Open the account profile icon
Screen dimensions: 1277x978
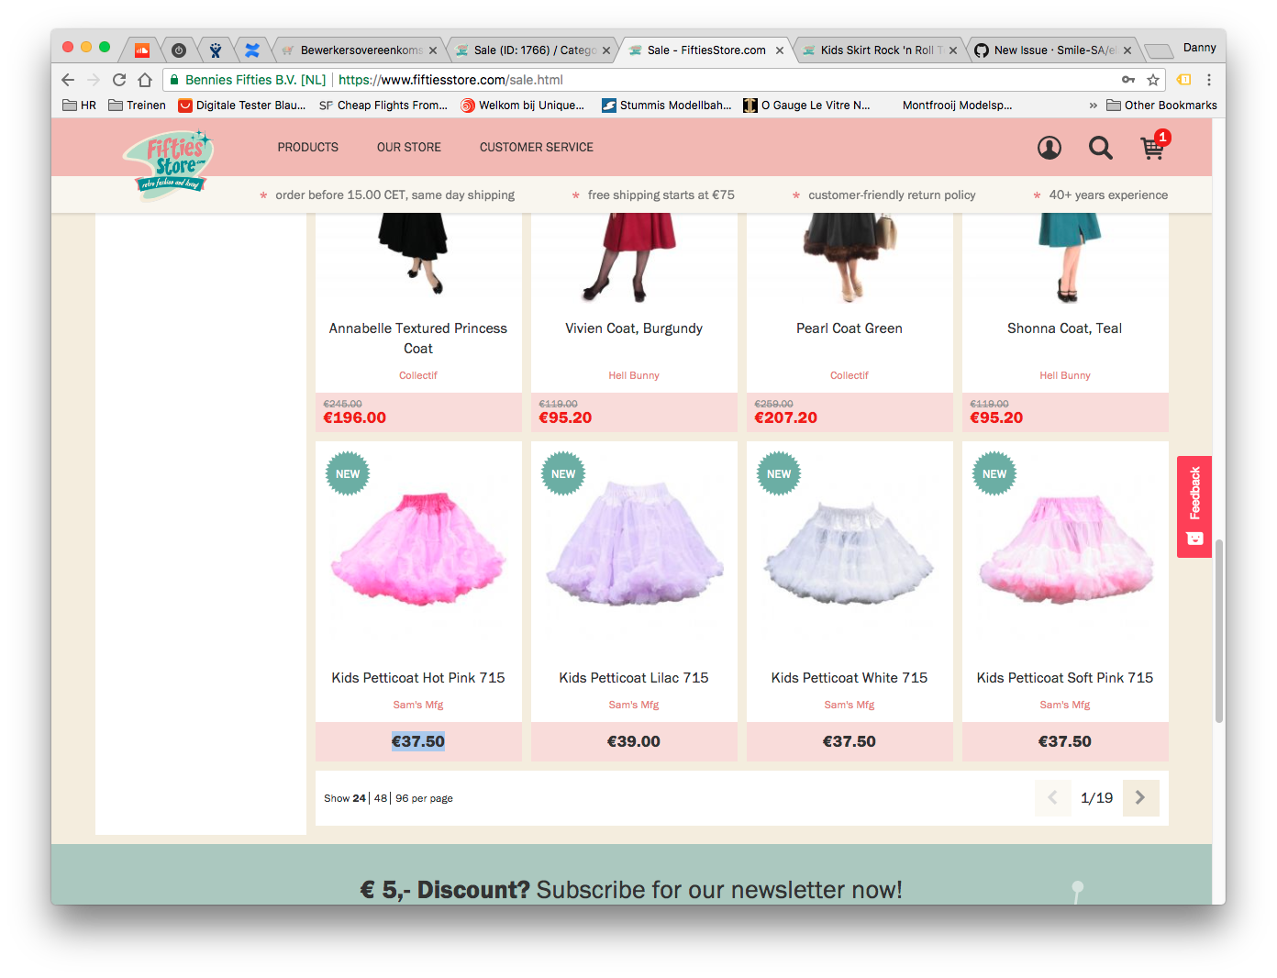point(1049,148)
